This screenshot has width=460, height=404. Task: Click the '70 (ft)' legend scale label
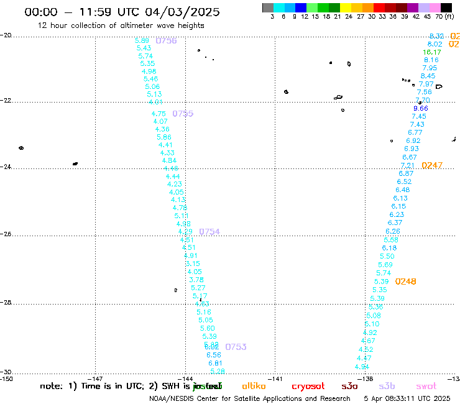pyautogui.click(x=444, y=17)
